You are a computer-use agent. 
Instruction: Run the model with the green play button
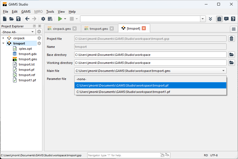click(60, 19)
